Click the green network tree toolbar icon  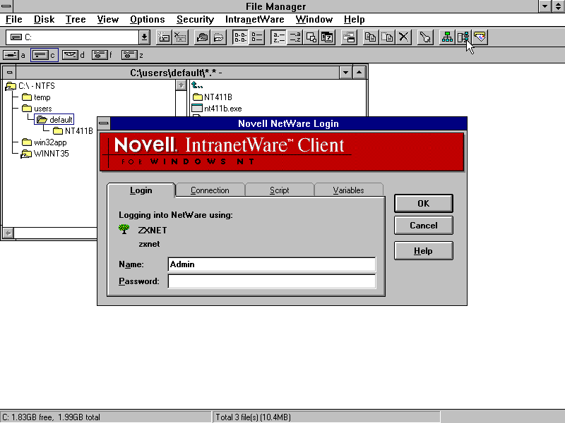447,37
